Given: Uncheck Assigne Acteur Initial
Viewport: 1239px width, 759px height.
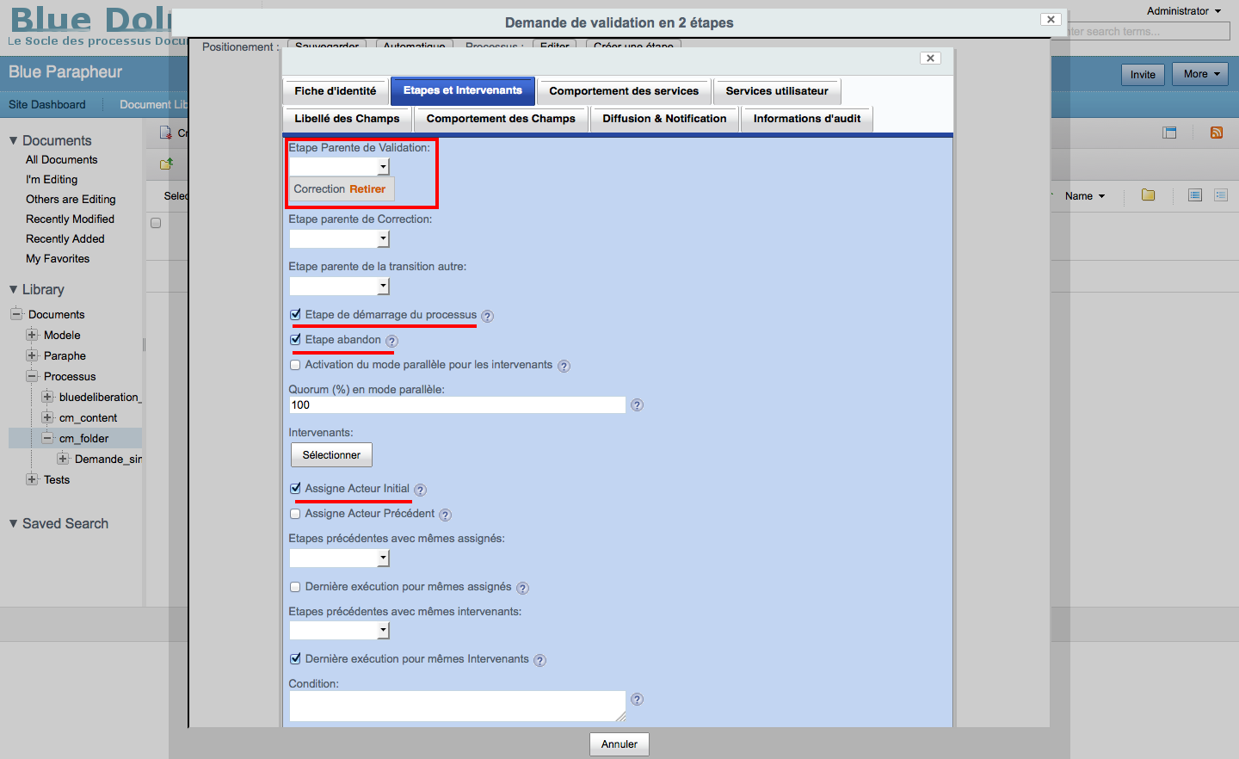Looking at the screenshot, I should (295, 489).
